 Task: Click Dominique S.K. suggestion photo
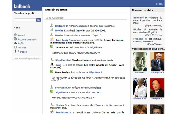[x=157, y=62]
